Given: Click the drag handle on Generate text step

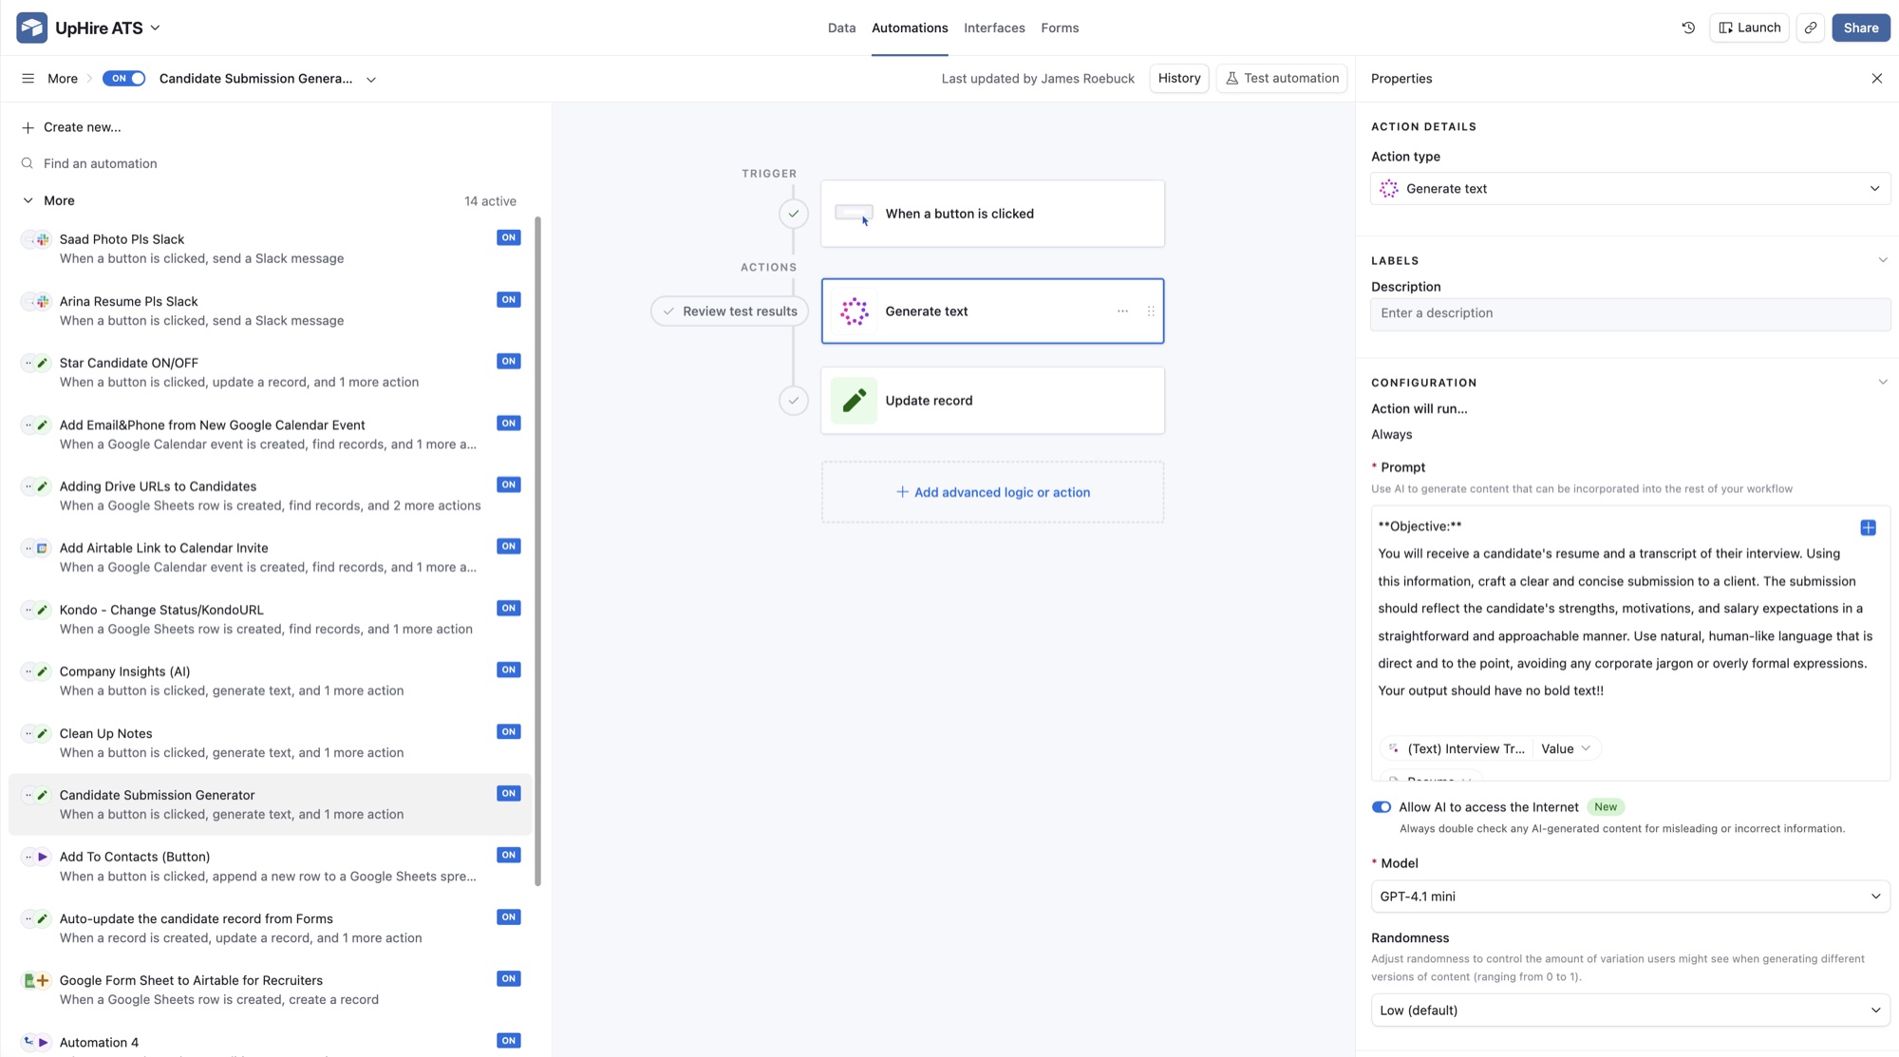Looking at the screenshot, I should click(1151, 311).
